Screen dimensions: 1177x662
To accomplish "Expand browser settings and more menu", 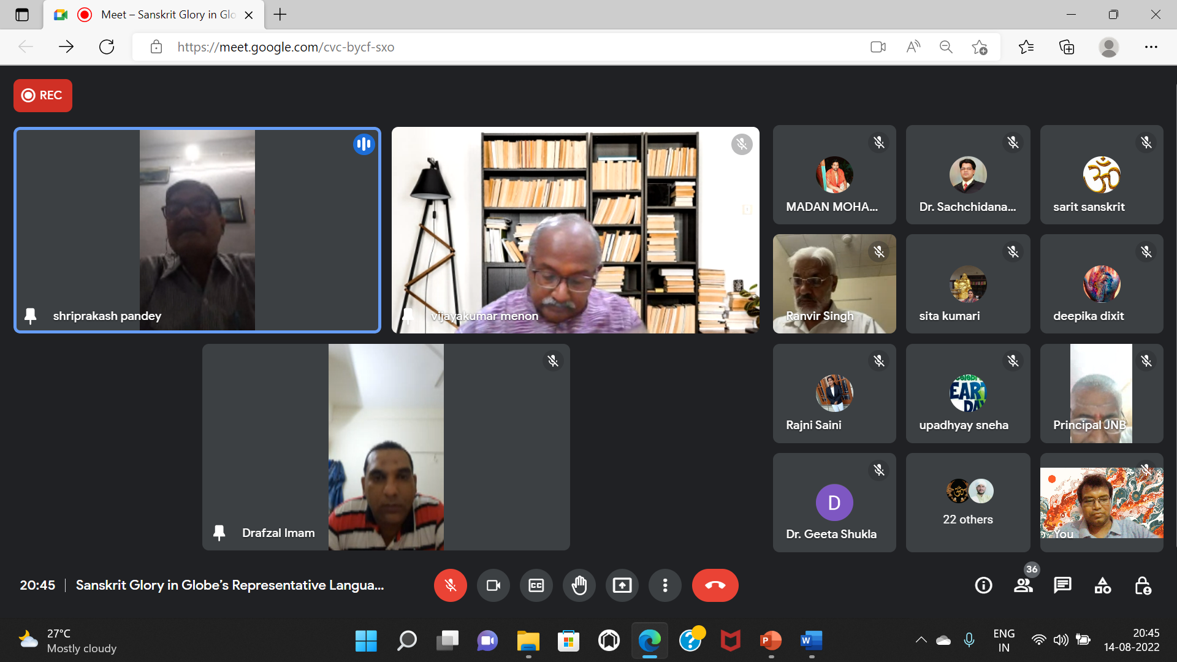I will 1151,47.
